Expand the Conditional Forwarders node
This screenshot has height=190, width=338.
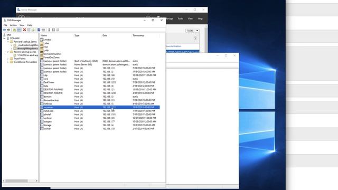tap(8, 62)
